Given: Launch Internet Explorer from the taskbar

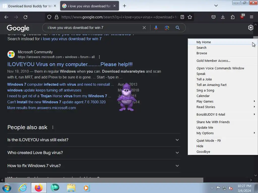Looking at the screenshot, I should [x=22, y=188].
